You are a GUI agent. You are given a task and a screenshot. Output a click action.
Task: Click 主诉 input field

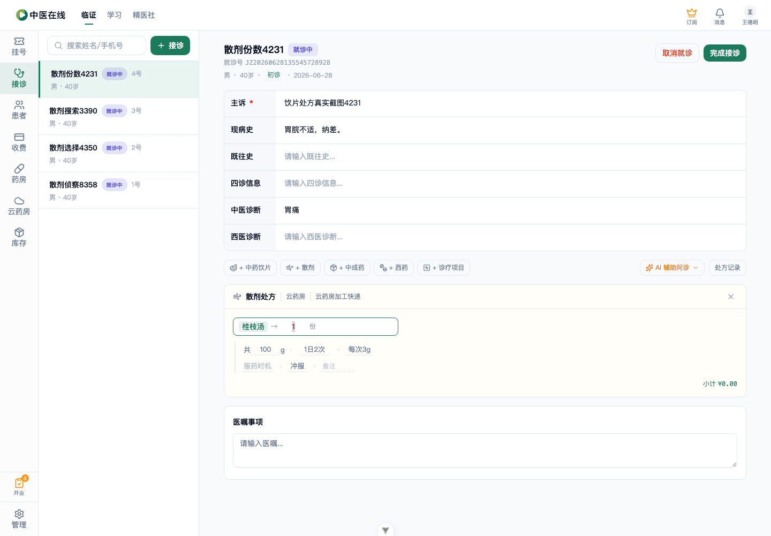(x=511, y=103)
